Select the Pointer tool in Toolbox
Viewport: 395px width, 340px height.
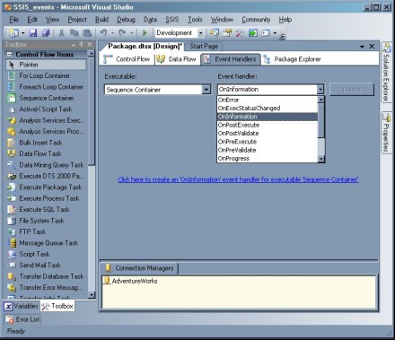tap(46, 65)
